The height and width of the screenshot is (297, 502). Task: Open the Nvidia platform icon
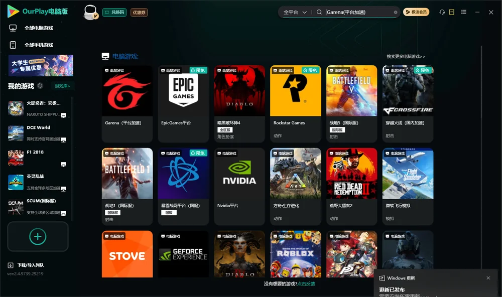(239, 174)
